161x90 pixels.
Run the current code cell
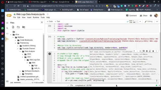pyautogui.click(x=50, y=54)
